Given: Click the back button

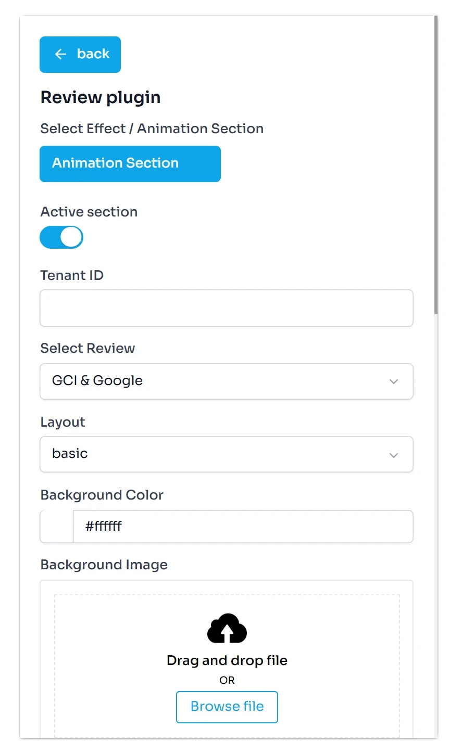Looking at the screenshot, I should click(x=80, y=55).
